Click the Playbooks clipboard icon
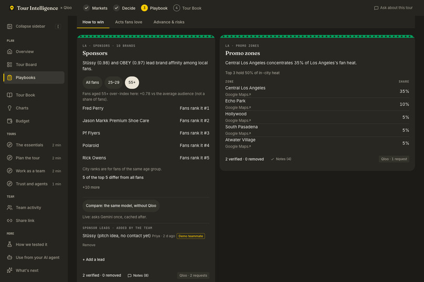The image size is (424, 282). (x=9, y=77)
